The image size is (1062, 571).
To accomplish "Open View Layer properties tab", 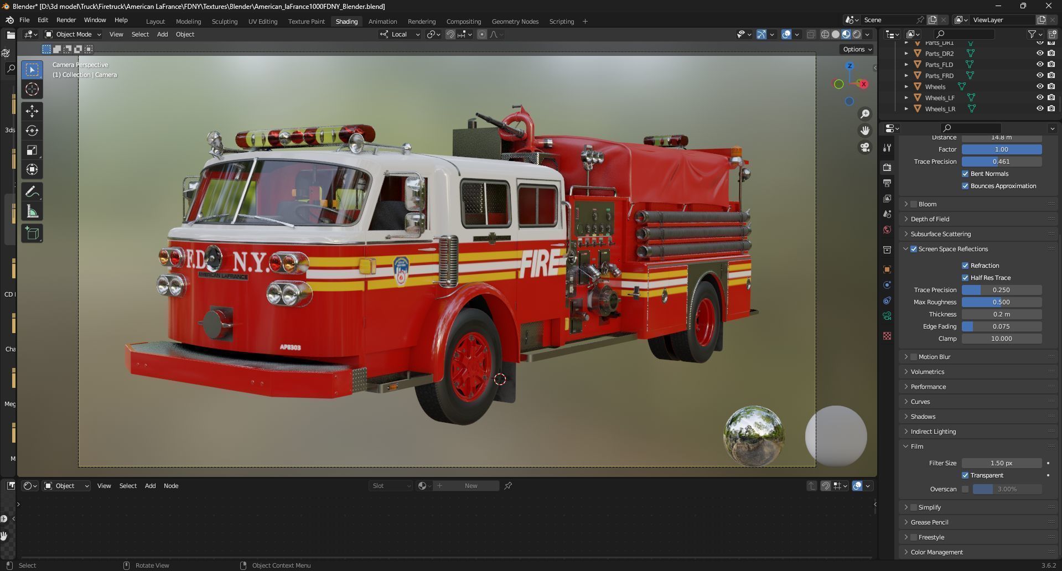I will coord(887,199).
